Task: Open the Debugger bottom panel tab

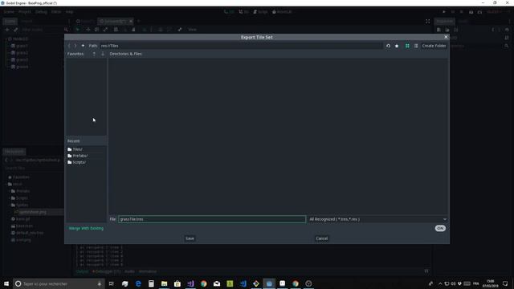Action: pyautogui.click(x=107, y=271)
